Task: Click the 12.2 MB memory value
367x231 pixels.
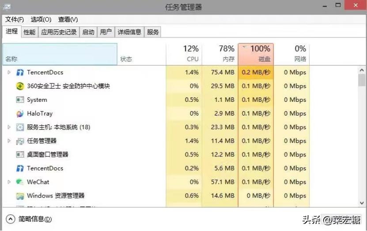Action: [x=223, y=155]
